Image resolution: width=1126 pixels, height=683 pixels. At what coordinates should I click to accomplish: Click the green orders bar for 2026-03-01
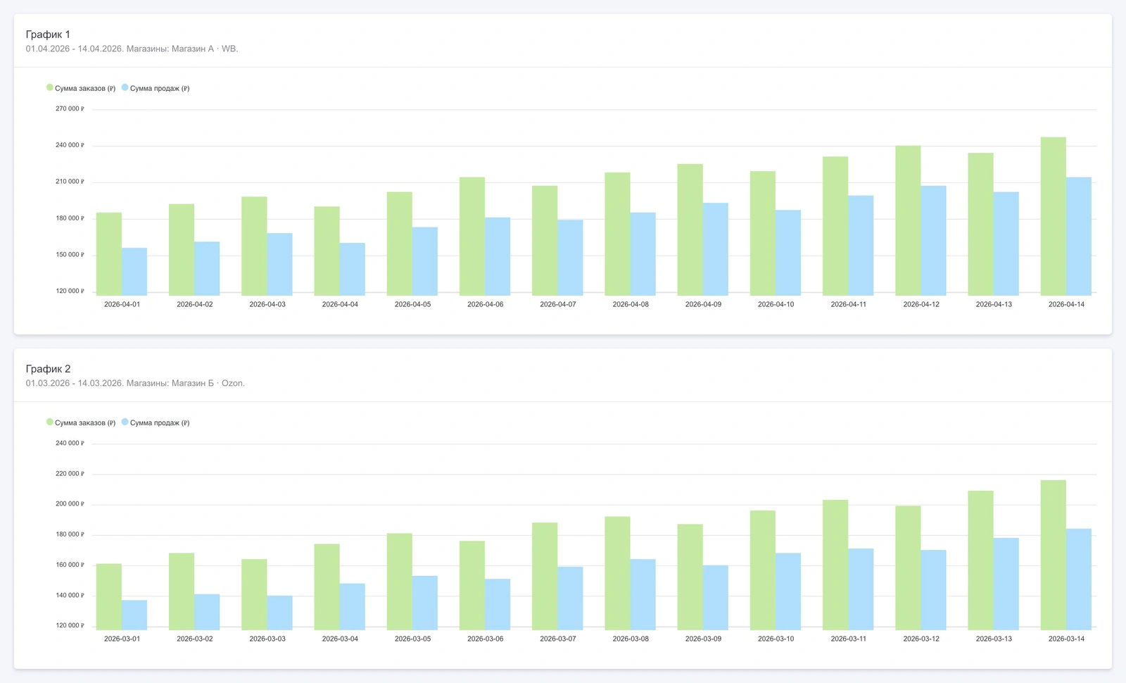(109, 596)
